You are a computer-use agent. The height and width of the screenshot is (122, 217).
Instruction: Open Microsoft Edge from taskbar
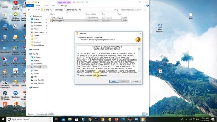click(x=123, y=119)
